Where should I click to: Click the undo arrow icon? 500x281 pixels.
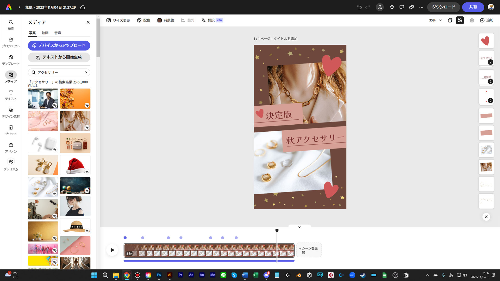[x=359, y=7]
